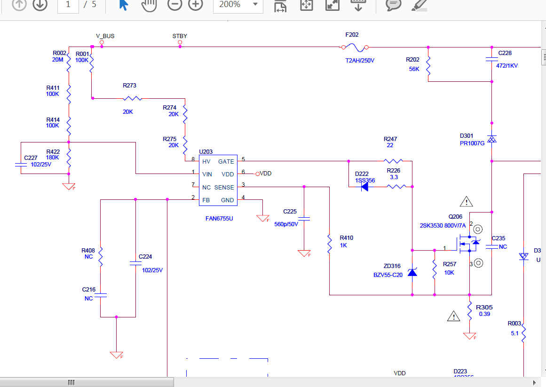546x387 pixels.
Task: Zoom in with the plus button
Action: [x=195, y=5]
